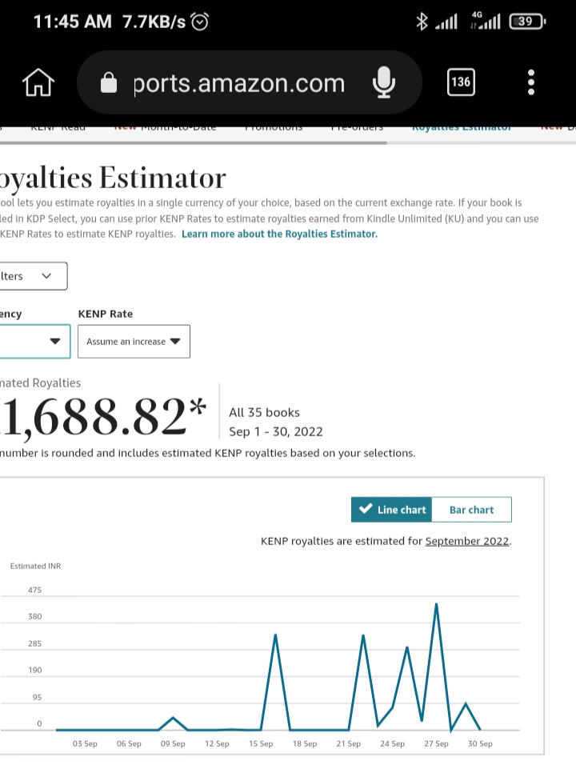Tap the alarm clock status bar icon

coord(199,22)
